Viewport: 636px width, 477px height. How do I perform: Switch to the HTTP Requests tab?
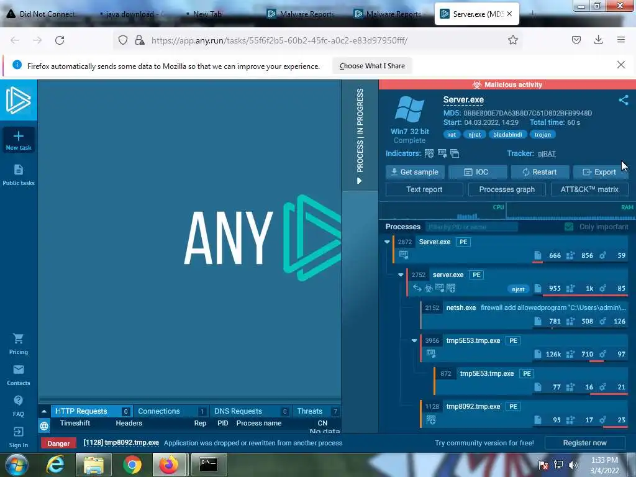coord(92,411)
